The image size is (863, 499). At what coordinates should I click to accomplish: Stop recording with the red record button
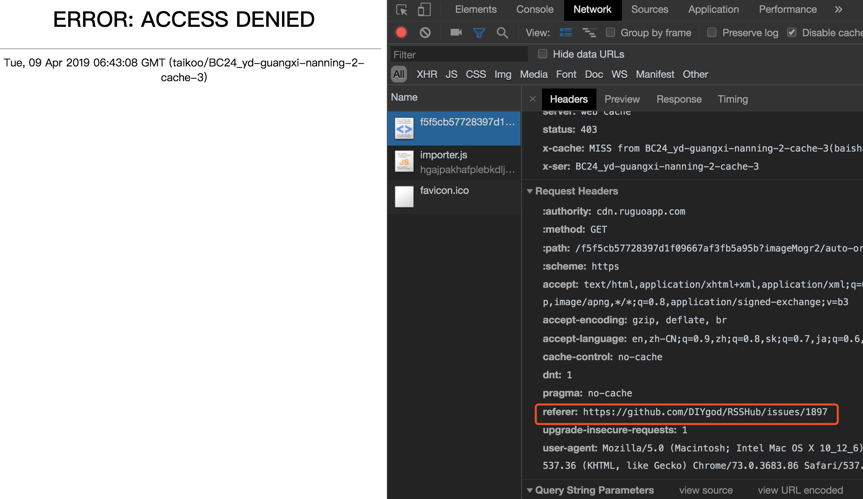point(401,33)
